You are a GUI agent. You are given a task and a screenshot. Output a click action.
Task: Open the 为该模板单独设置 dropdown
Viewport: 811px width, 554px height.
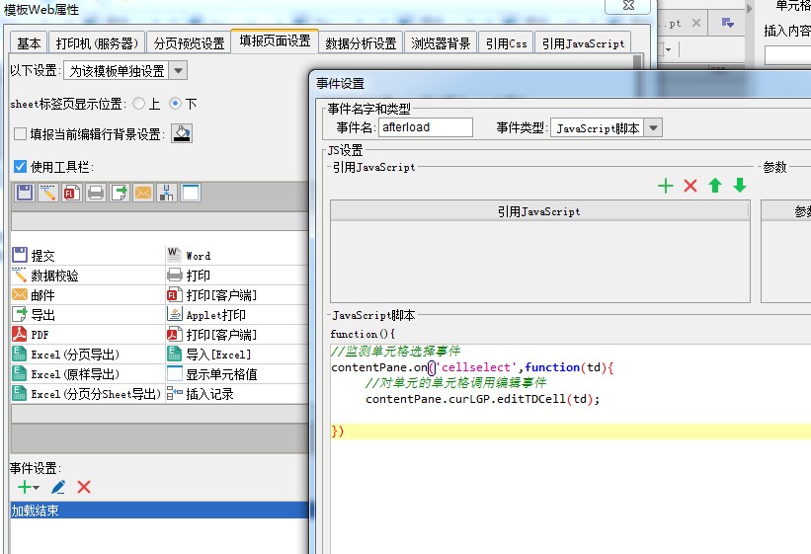(x=178, y=71)
